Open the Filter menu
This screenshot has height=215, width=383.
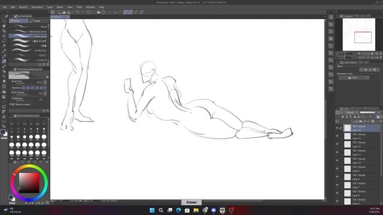[x=79, y=7]
